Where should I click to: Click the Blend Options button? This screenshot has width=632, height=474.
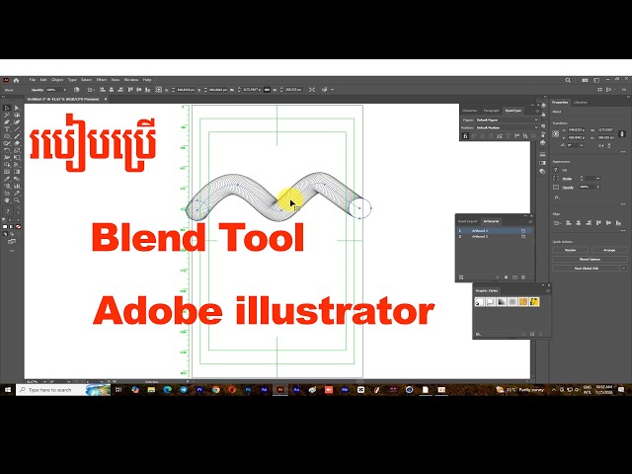pos(590,259)
